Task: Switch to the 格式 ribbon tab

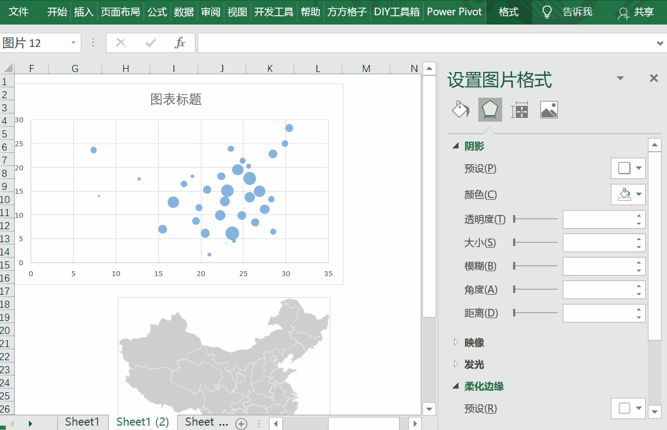Action: [x=509, y=12]
